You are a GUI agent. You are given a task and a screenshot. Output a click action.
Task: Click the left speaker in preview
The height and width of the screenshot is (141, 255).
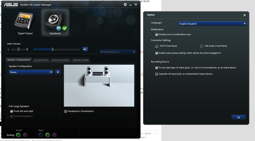coord(89,71)
